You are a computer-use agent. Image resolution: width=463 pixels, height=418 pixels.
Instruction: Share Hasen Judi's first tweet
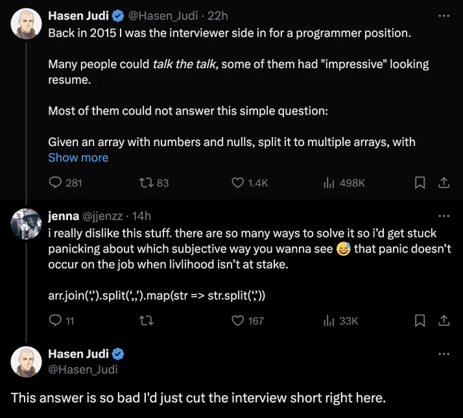click(x=443, y=183)
